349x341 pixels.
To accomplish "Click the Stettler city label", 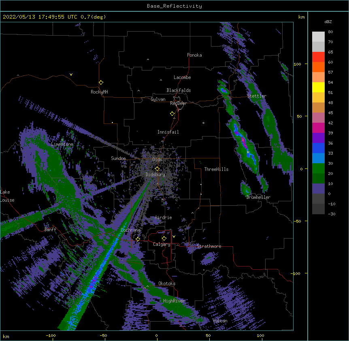I will pos(257,96).
